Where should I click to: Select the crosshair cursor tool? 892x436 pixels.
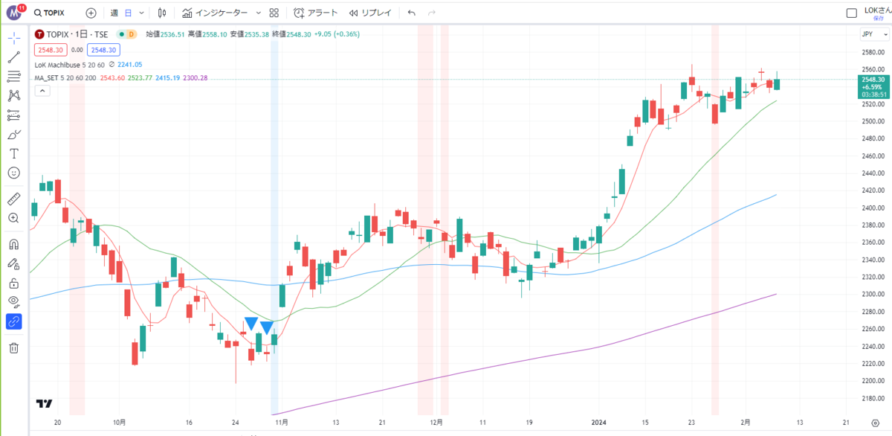point(13,39)
